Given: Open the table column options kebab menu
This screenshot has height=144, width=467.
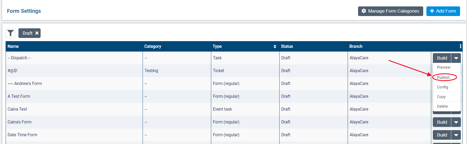Looking at the screenshot, I should [460, 46].
